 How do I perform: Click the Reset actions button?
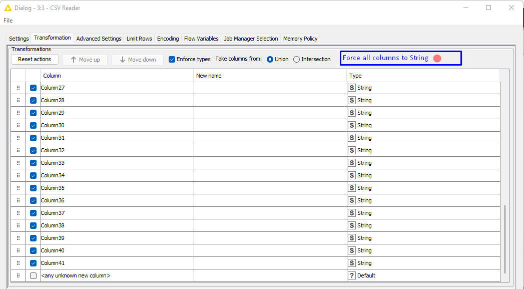click(x=35, y=59)
